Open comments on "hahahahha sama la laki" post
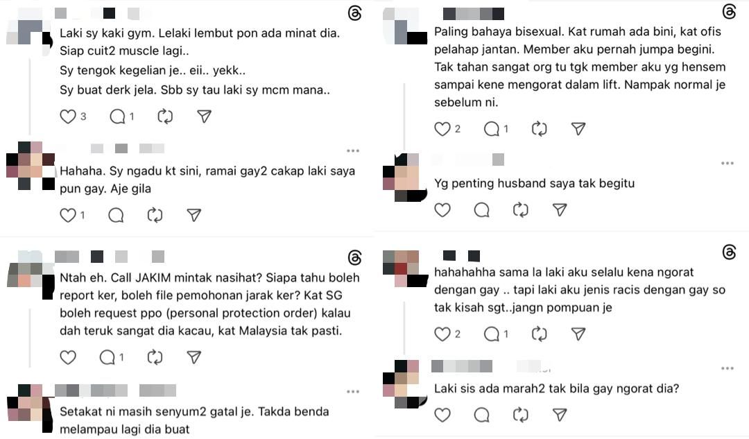This screenshot has width=749, height=439. (x=492, y=334)
